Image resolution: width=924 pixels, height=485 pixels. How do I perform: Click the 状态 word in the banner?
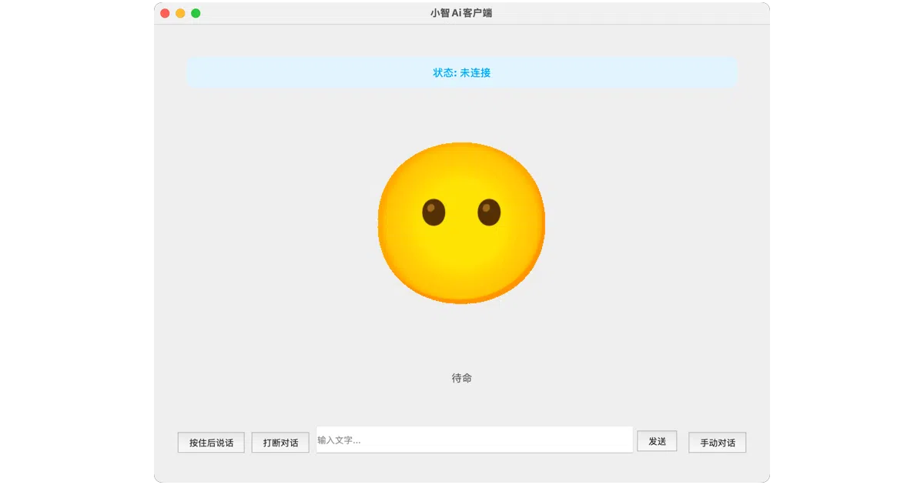tap(443, 72)
